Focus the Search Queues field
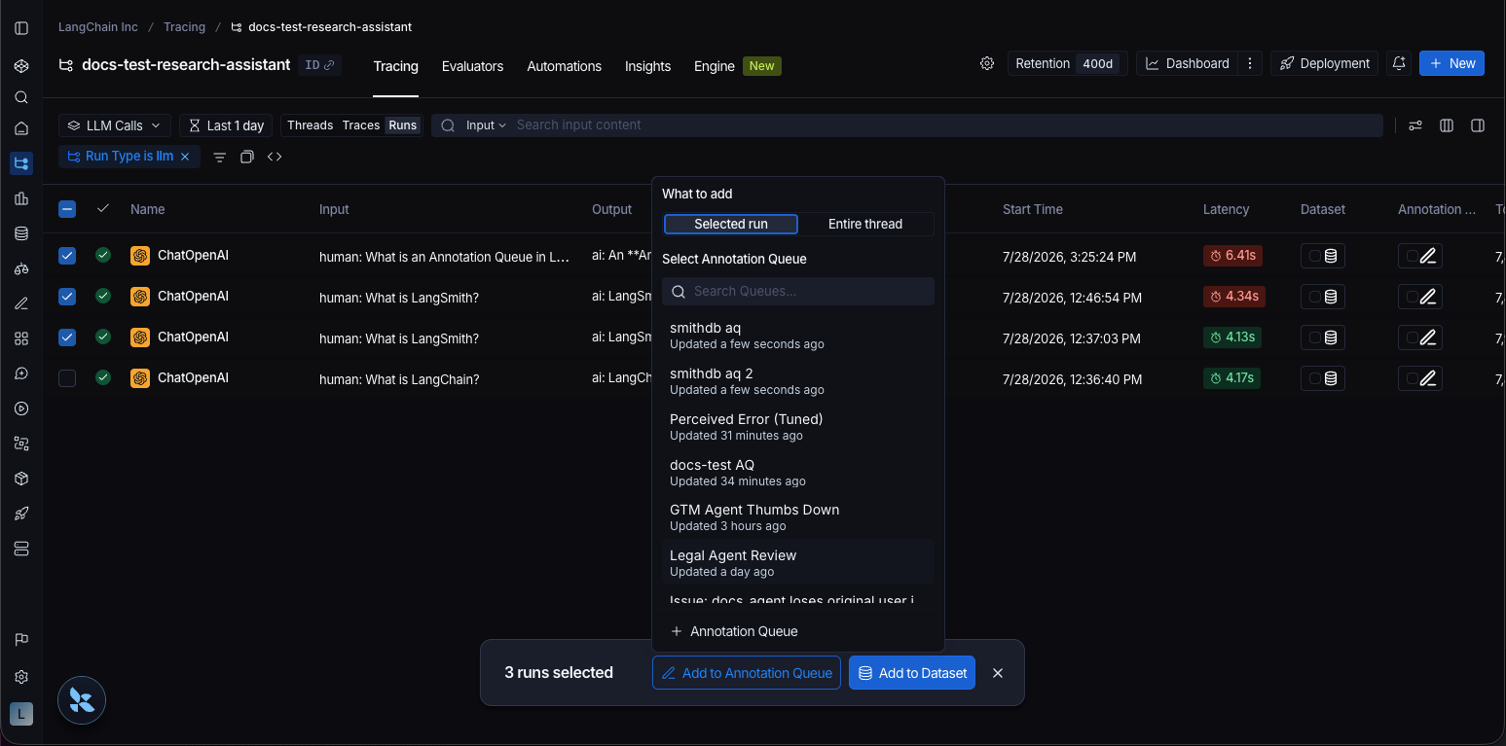This screenshot has width=1506, height=746. coord(798,291)
